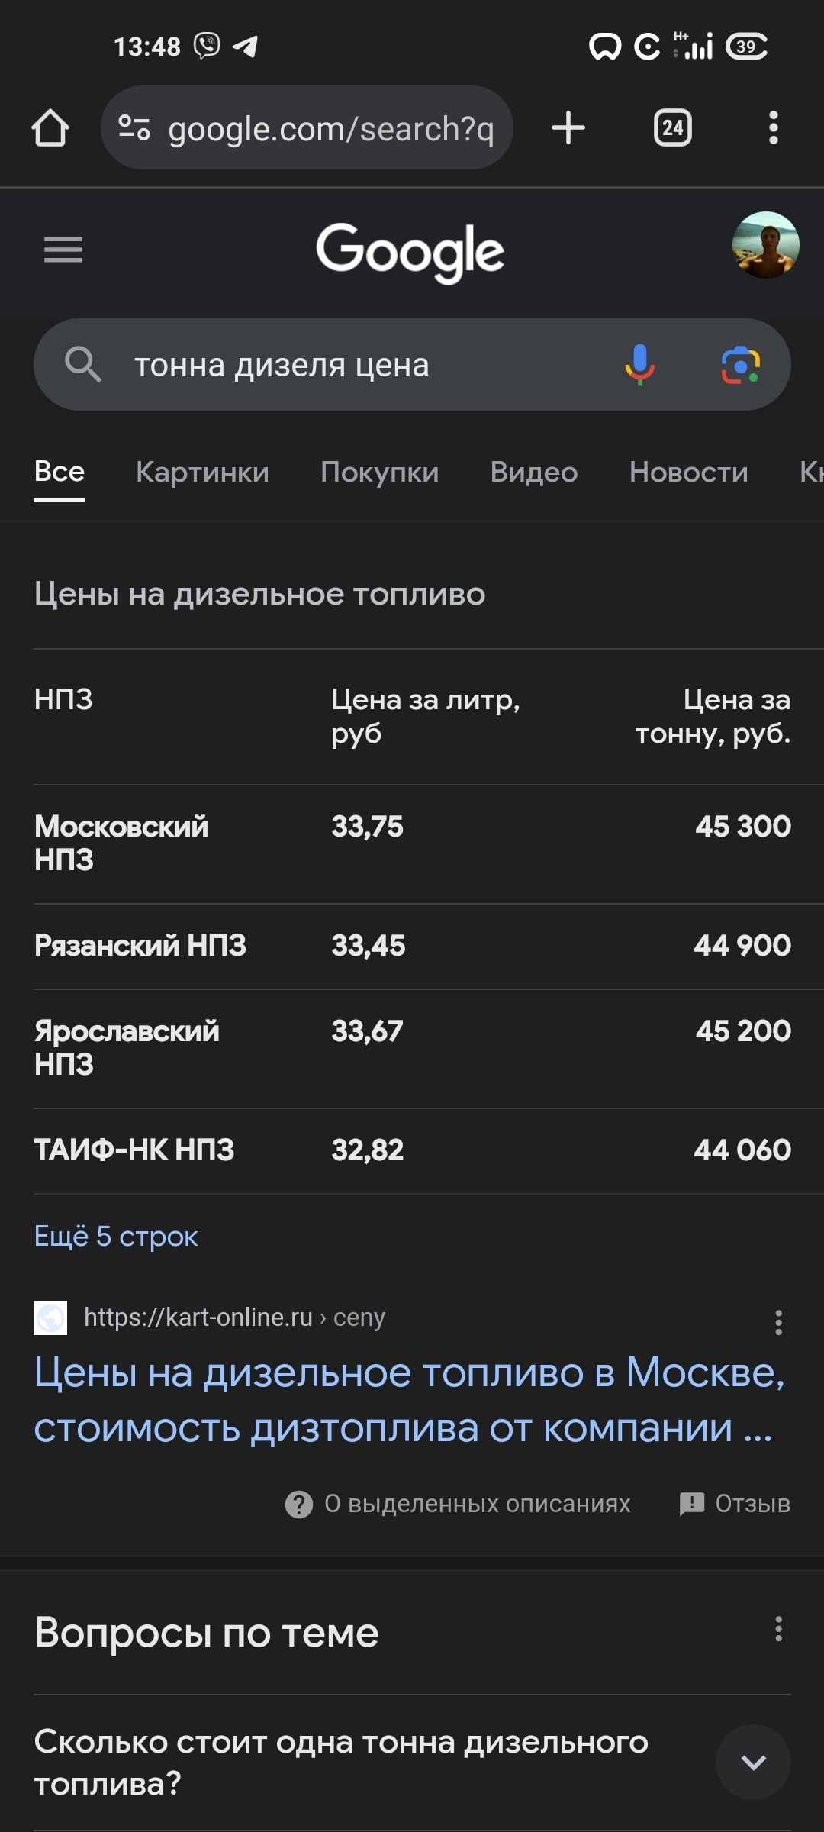This screenshot has height=1832, width=824.
Task: Tap the browser home icon
Action: pyautogui.click(x=50, y=127)
